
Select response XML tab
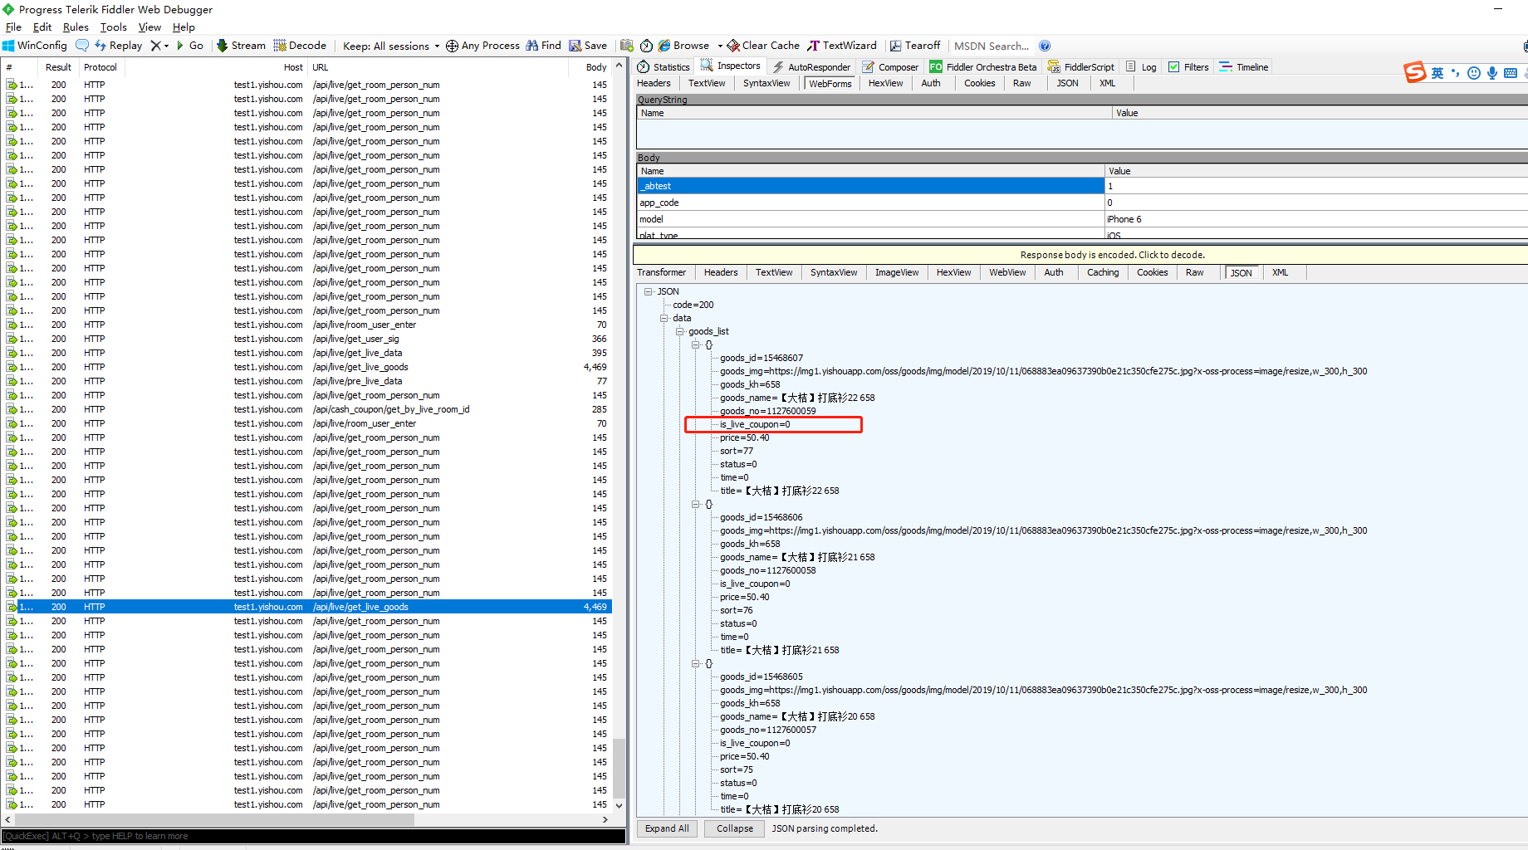(x=1280, y=272)
